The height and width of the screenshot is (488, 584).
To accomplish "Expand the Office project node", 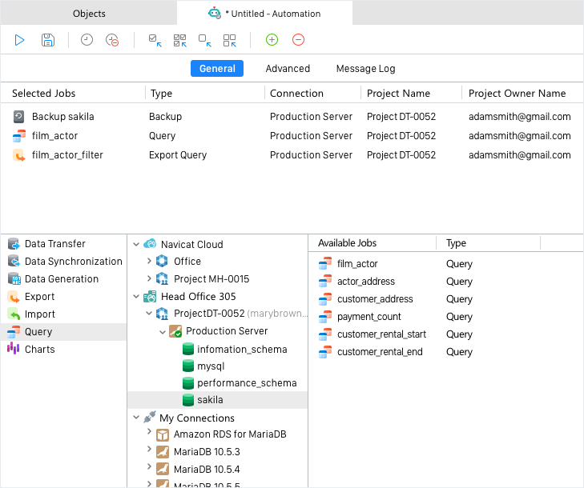I will [x=149, y=261].
